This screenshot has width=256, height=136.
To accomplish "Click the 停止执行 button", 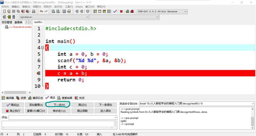I will (13, 111).
